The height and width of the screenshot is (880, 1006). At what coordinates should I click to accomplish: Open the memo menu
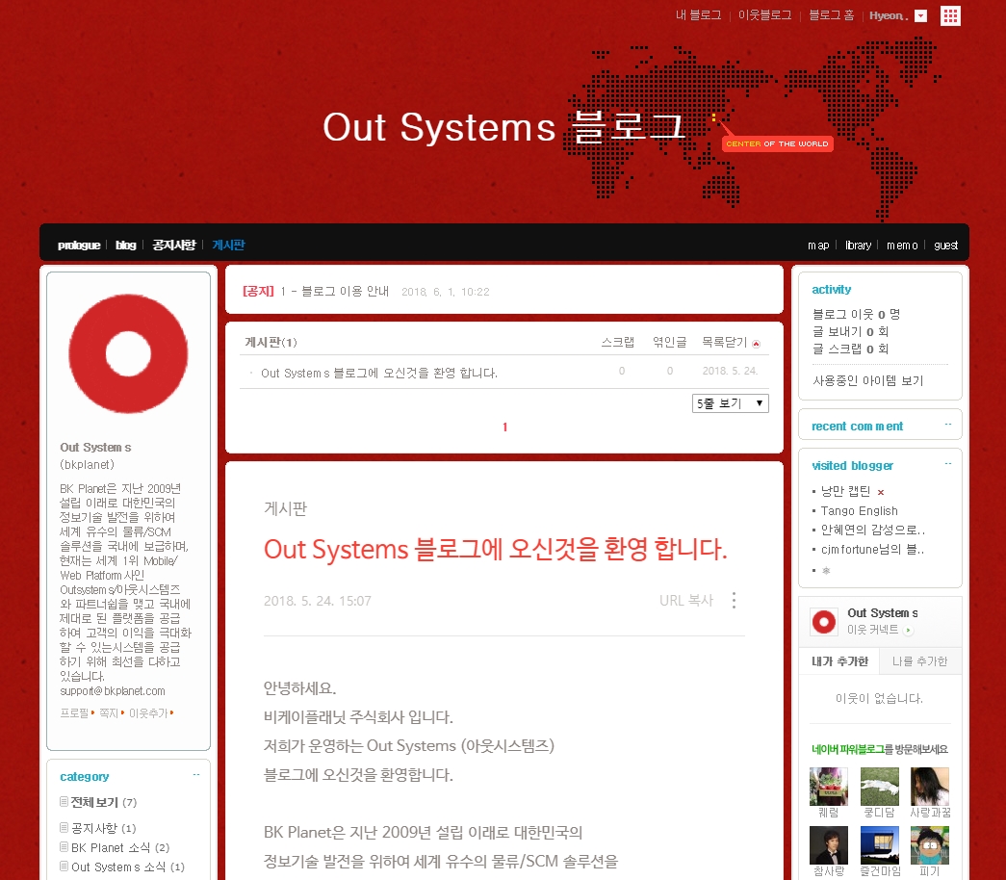902,246
